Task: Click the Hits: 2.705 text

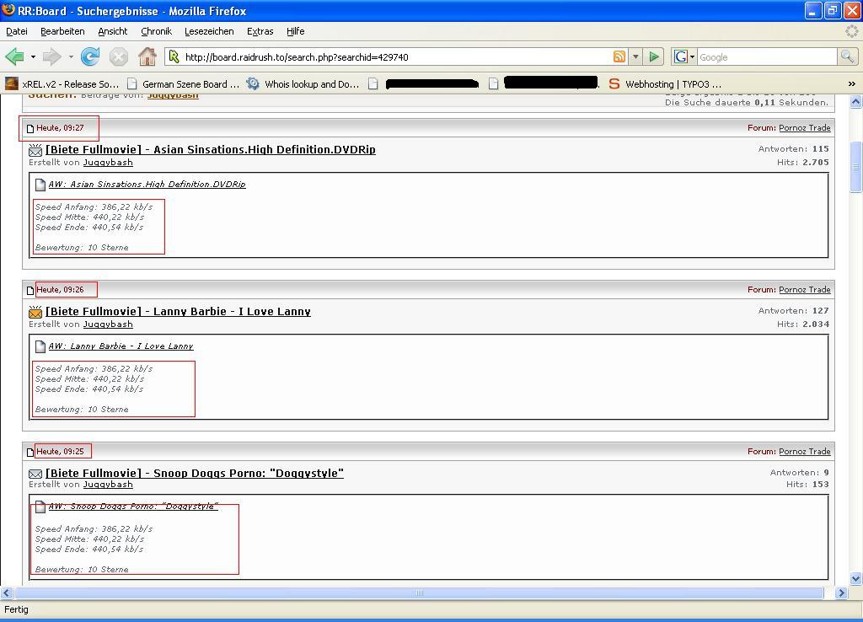Action: (x=803, y=163)
